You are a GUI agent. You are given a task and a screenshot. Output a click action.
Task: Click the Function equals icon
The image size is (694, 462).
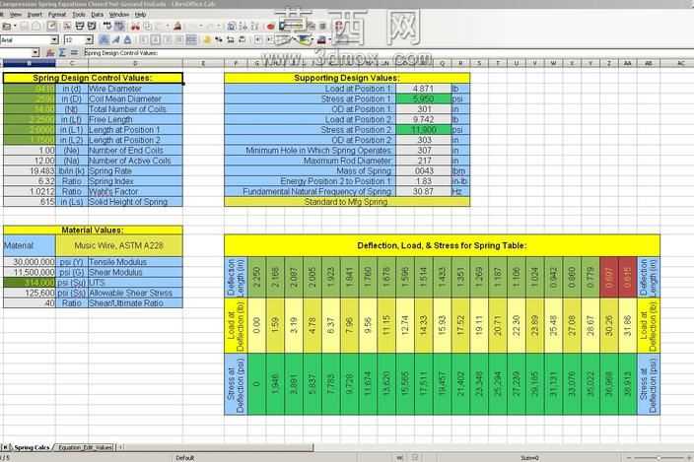pyautogui.click(x=74, y=52)
